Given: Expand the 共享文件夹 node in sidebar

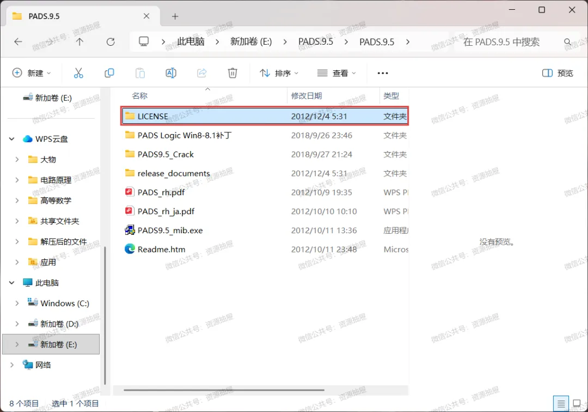Looking at the screenshot, I should pyautogui.click(x=17, y=221).
